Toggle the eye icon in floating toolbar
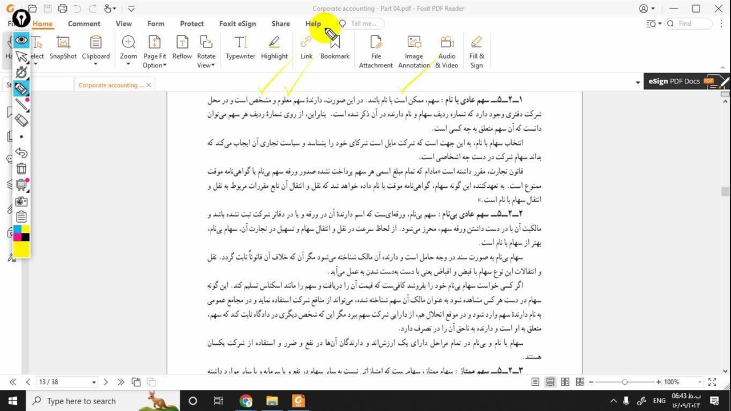Viewport: 731px width, 411px height. point(21,40)
